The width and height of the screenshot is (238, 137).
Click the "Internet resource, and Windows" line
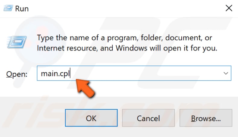tap(92, 48)
